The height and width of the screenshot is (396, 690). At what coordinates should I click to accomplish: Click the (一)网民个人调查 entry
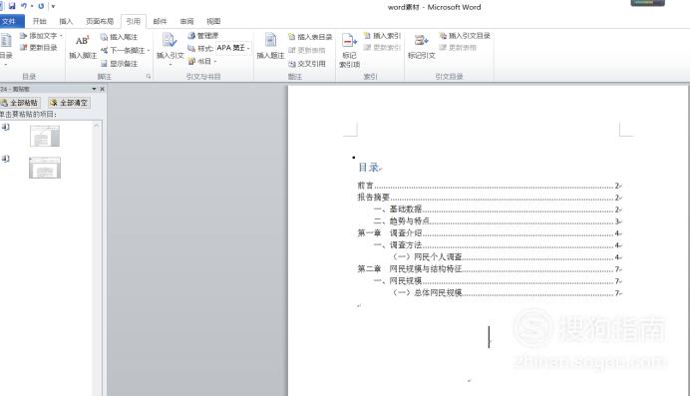coord(507,257)
